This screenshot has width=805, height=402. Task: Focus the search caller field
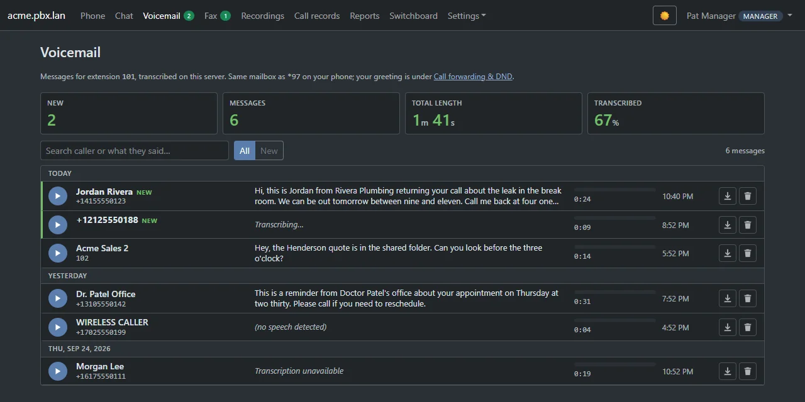click(x=135, y=151)
